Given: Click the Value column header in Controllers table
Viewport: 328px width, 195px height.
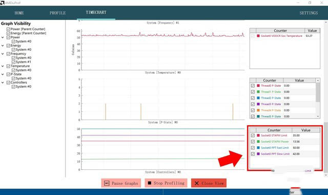Looking at the screenshot, I should click(306, 130).
